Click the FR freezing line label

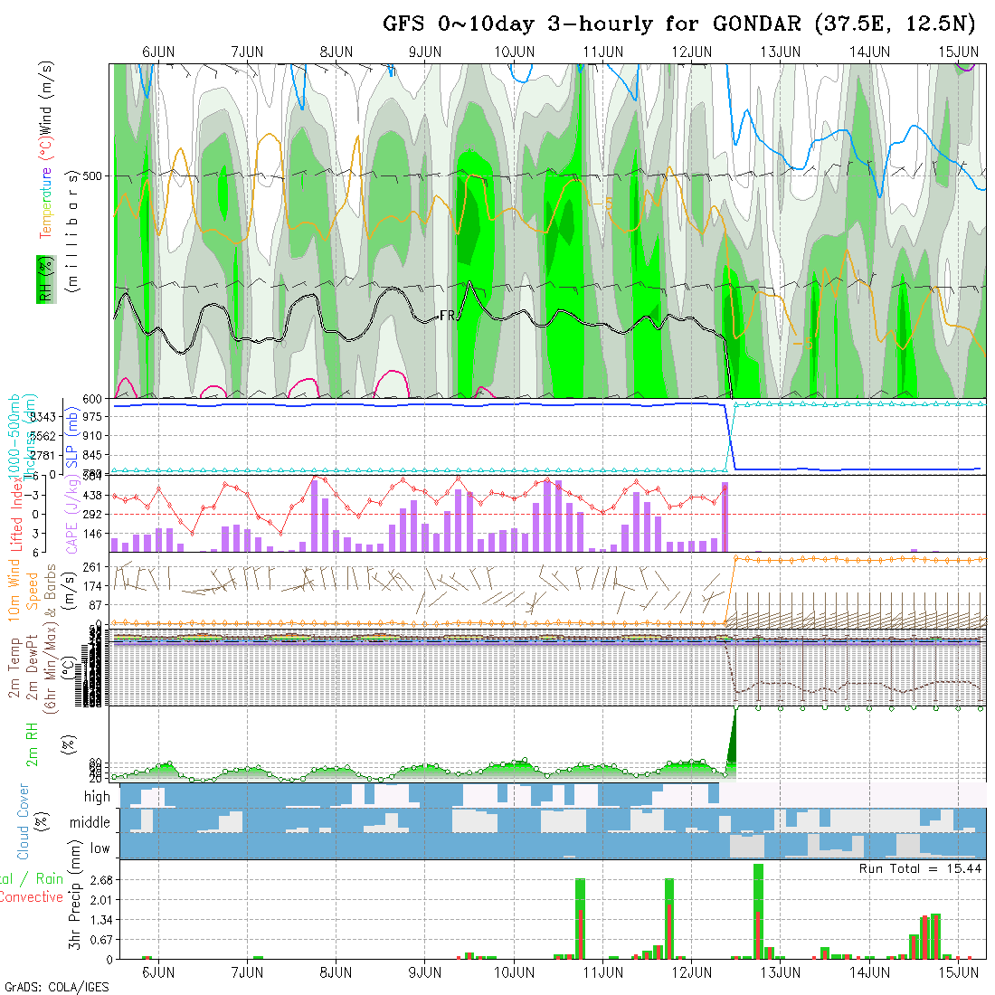(x=446, y=316)
